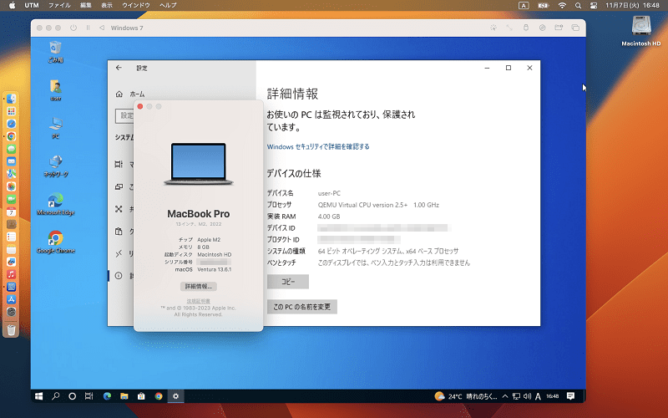Open volume icon in Windows tray
This screenshot has width=668, height=418.
coord(527,396)
